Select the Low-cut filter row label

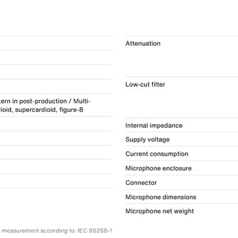tap(145, 84)
